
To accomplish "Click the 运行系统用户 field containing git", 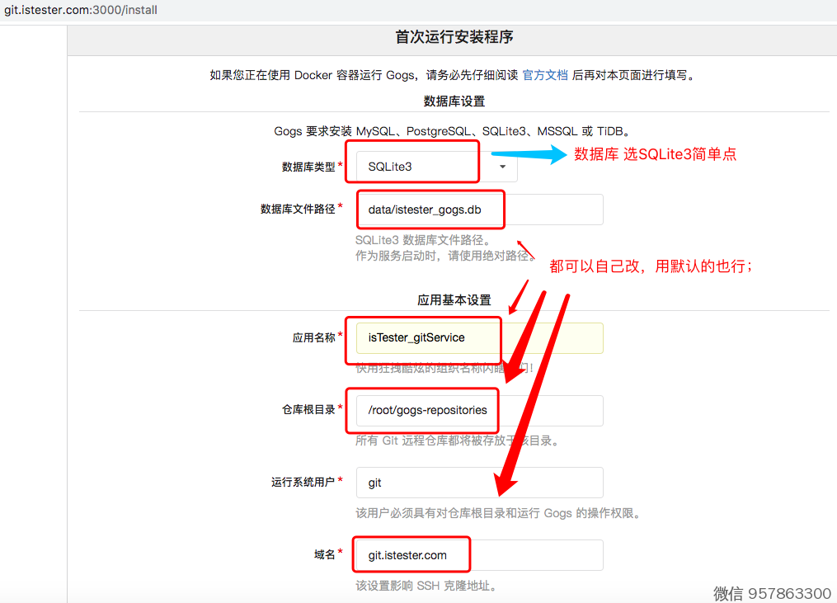I will point(478,483).
